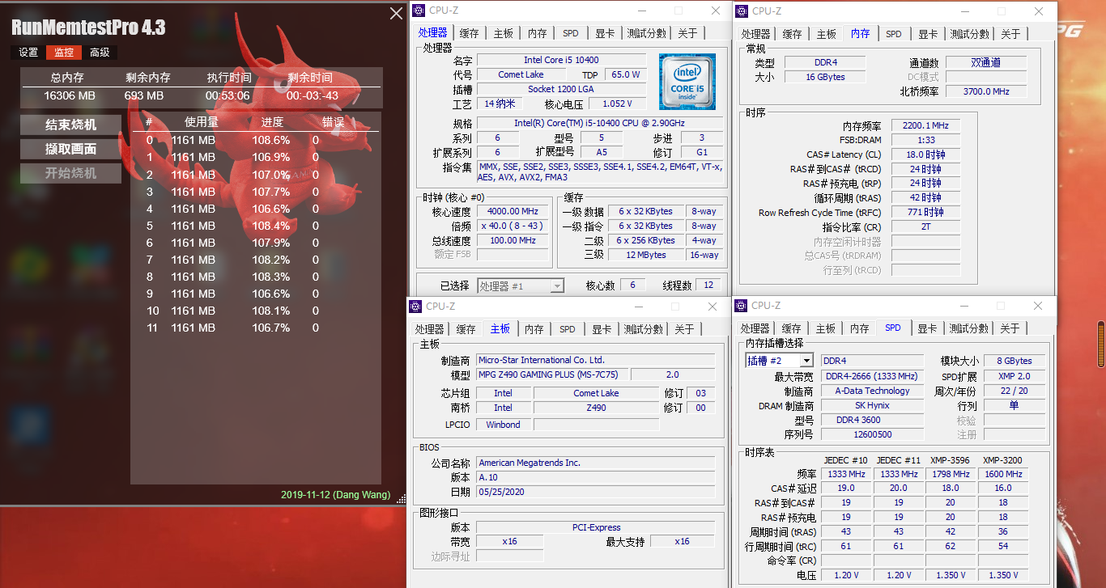Viewport: 1106px width, 588px height.
Task: Click the northbridge frequency 3700.0 MHz
Action: (x=986, y=91)
